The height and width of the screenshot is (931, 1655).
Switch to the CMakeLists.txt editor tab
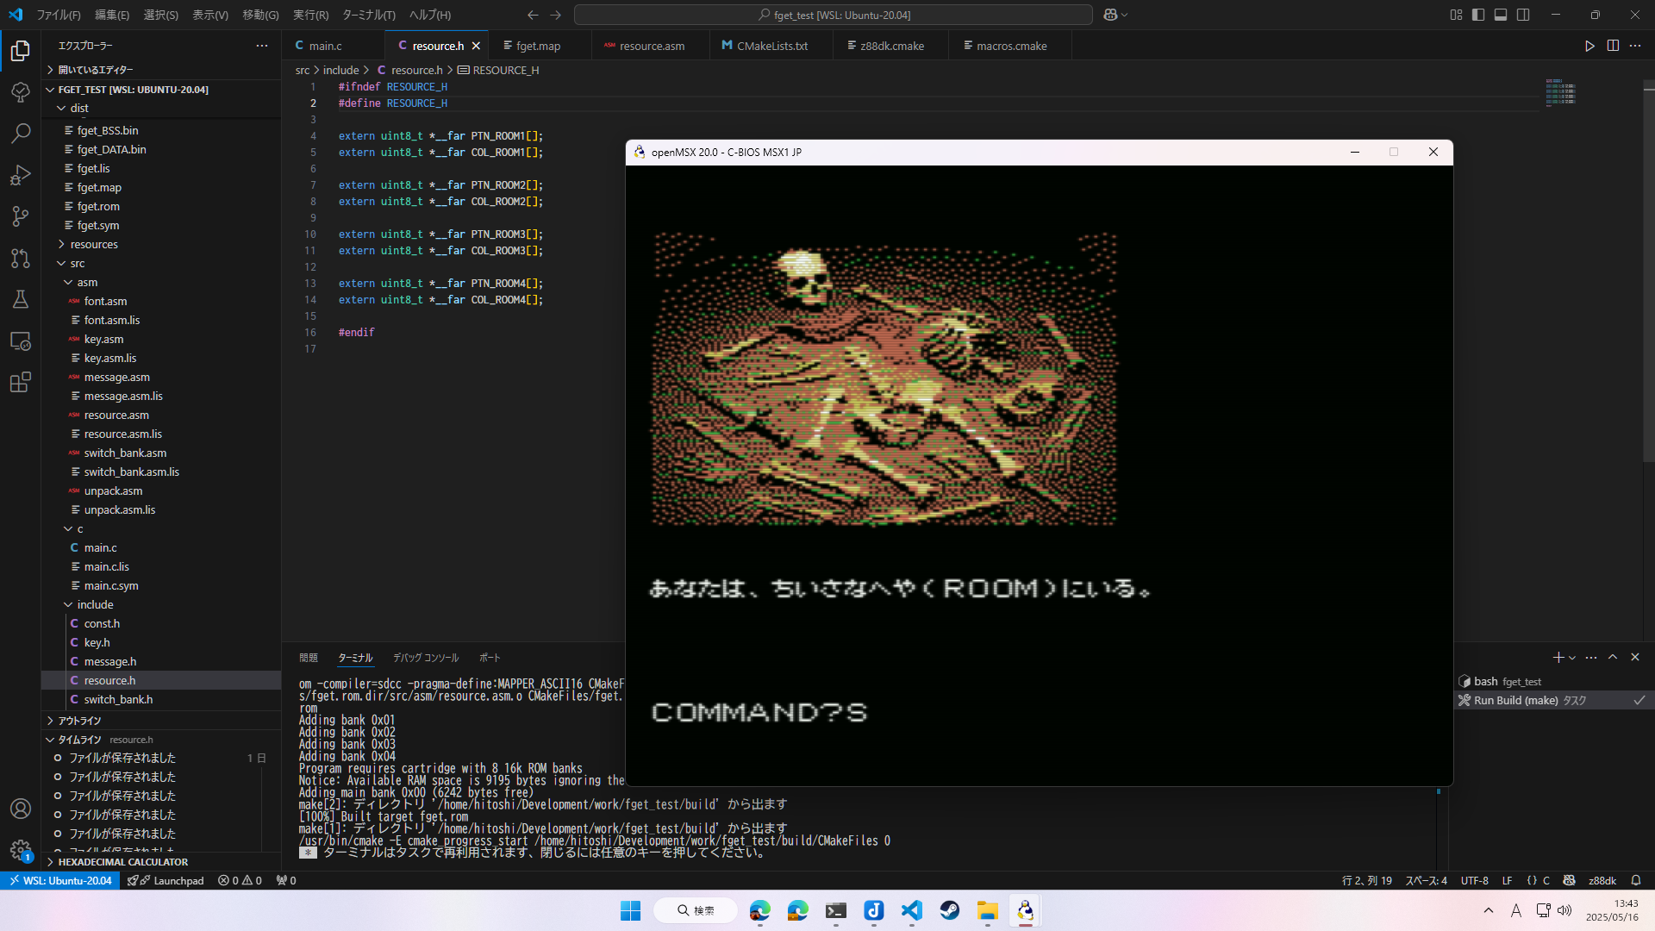[771, 46]
